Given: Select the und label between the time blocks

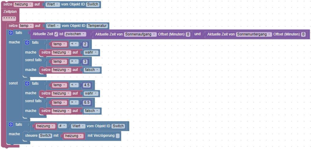Looking at the screenshot, I should pos(197,34).
